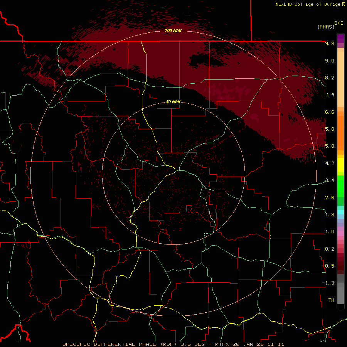
Task: Click the 0.2 value on the color scale
Action: click(330, 249)
